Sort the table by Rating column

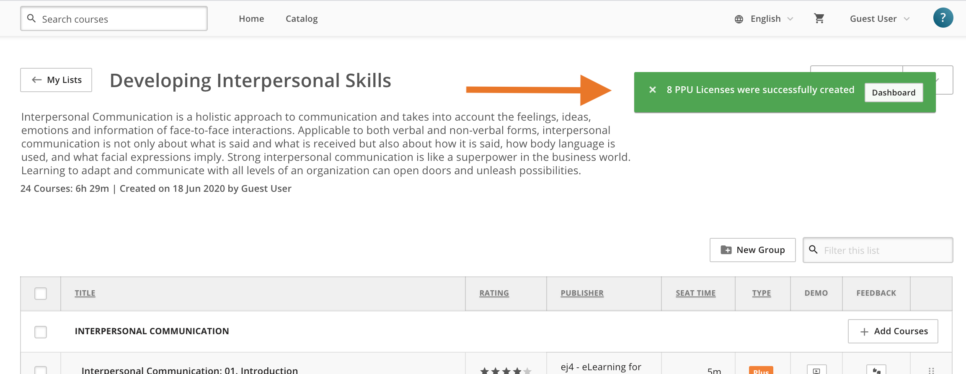[x=494, y=293]
